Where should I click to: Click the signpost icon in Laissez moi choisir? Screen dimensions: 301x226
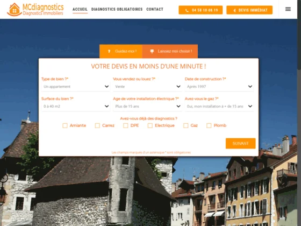(x=152, y=51)
